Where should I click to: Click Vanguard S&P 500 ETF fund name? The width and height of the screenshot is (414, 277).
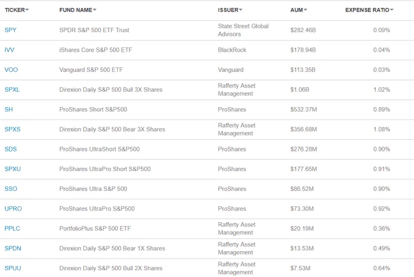coord(91,70)
